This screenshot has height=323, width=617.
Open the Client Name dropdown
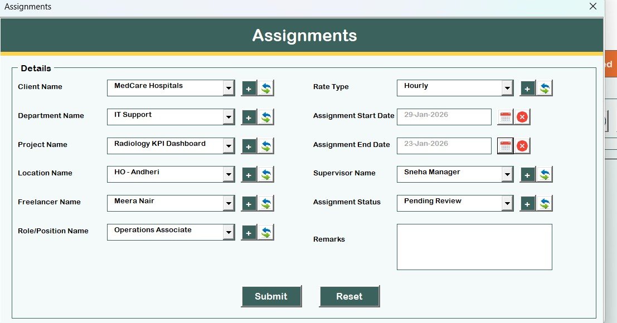click(230, 87)
